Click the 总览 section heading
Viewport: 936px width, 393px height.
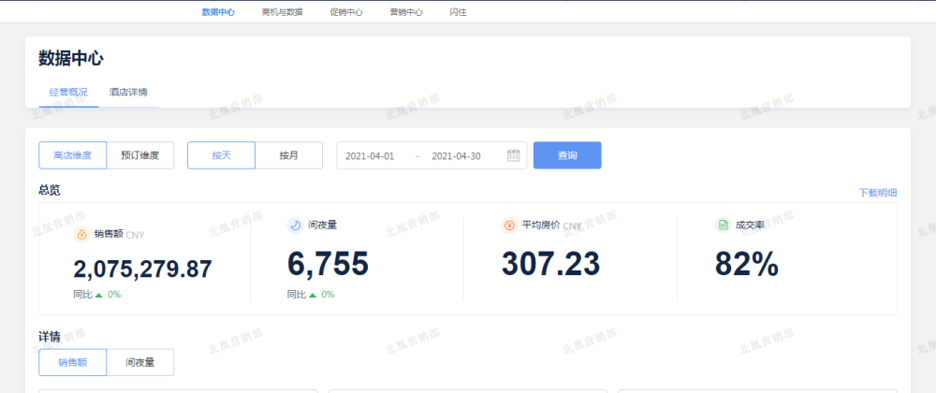pos(50,190)
